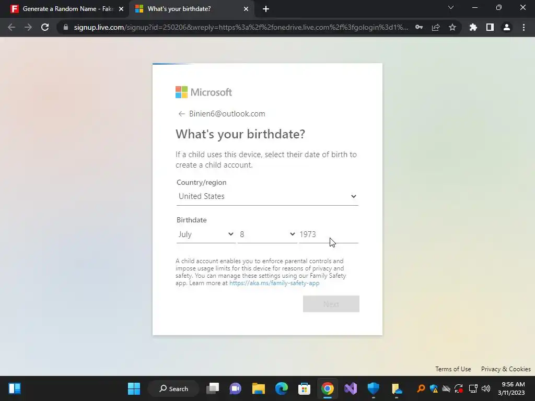Switch to Generate a Random Name tab
The height and width of the screenshot is (401, 535).
tap(64, 9)
